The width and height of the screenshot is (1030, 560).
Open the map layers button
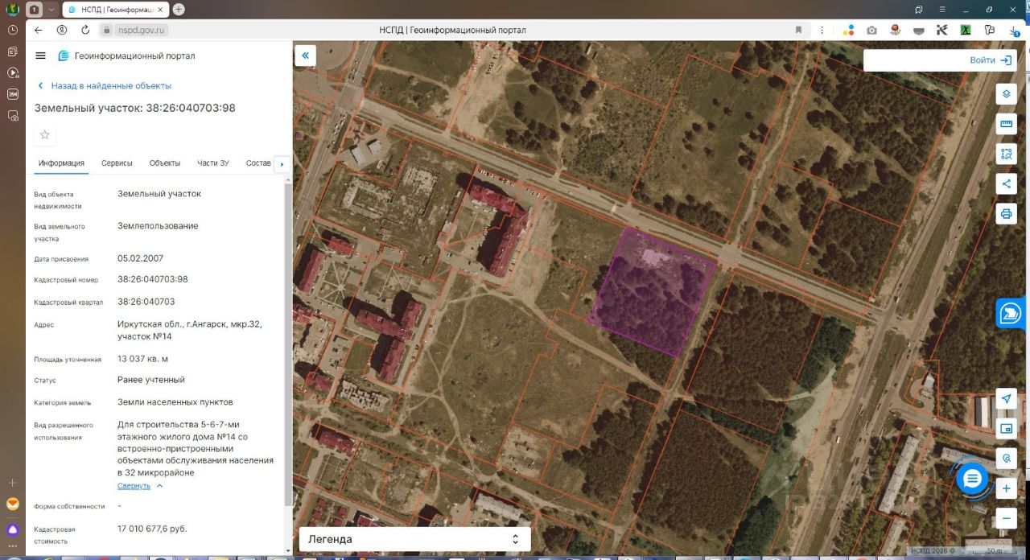(x=1006, y=94)
